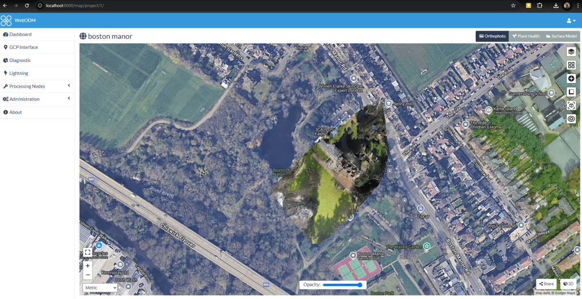Open the user account dropdown
This screenshot has width=582, height=299.
pyautogui.click(x=571, y=20)
